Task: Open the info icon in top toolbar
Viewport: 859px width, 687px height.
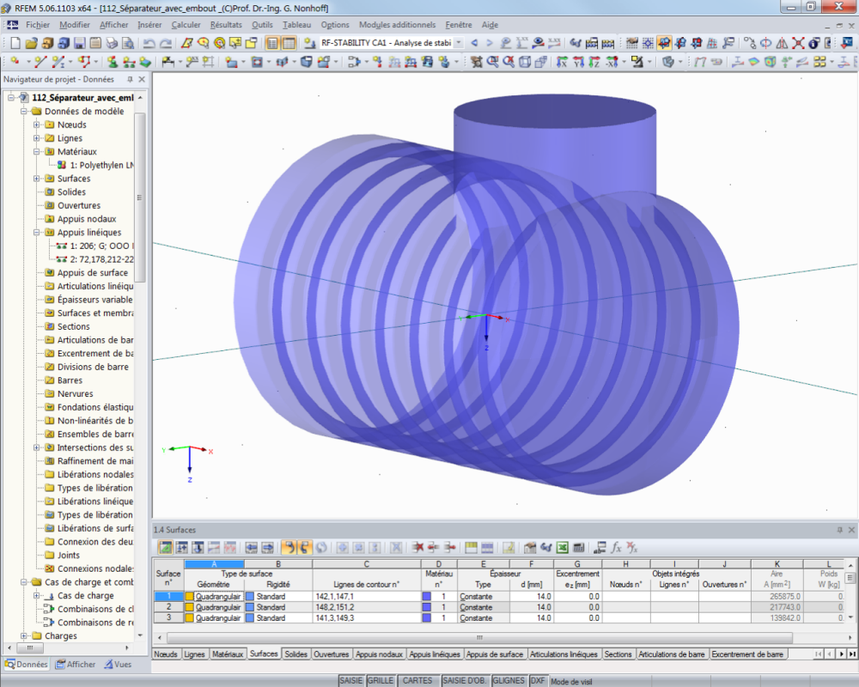Action: click(x=814, y=43)
